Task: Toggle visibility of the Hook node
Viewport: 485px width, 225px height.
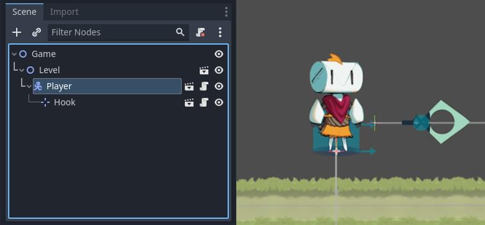Action: (x=219, y=102)
